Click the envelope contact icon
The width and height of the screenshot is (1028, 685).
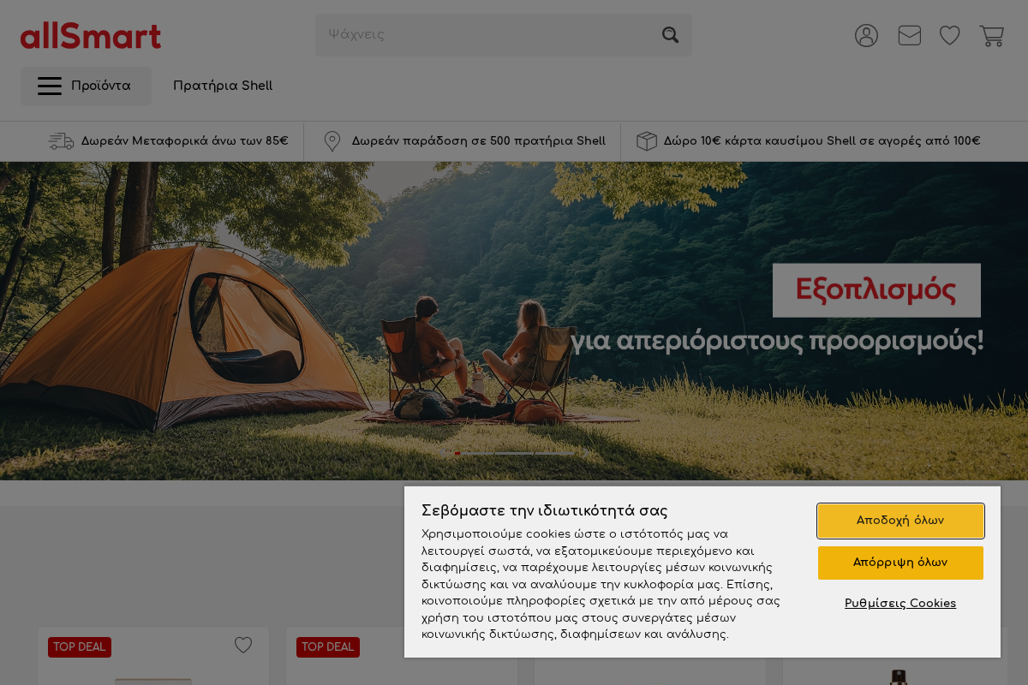(909, 35)
